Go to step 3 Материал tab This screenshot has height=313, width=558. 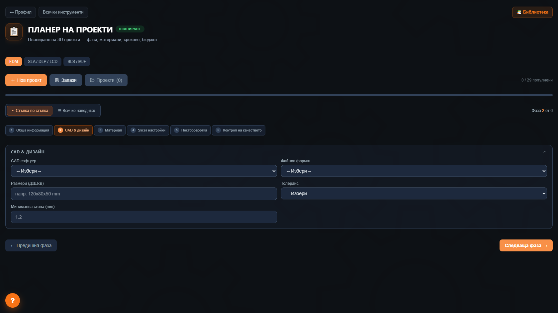coord(110,130)
